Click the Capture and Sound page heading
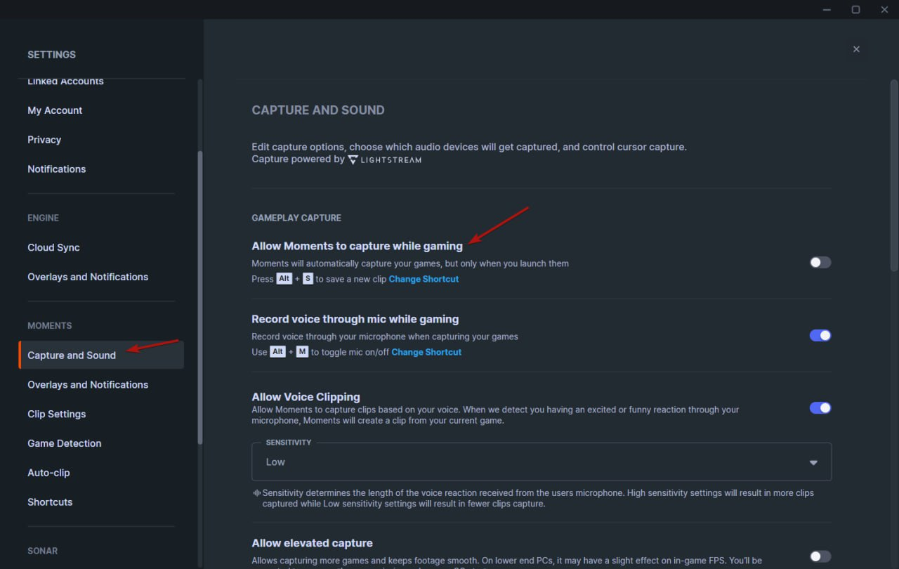 click(x=318, y=110)
